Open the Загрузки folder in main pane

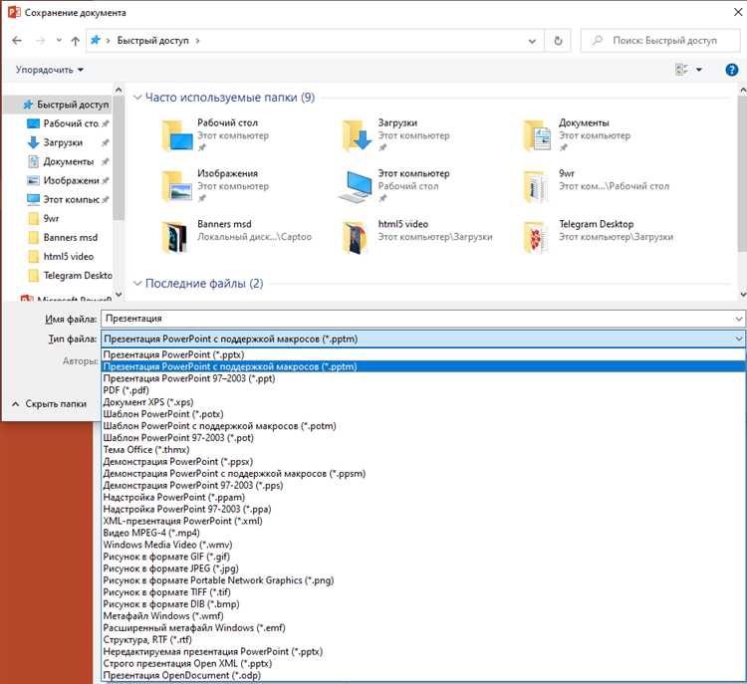[x=358, y=135]
